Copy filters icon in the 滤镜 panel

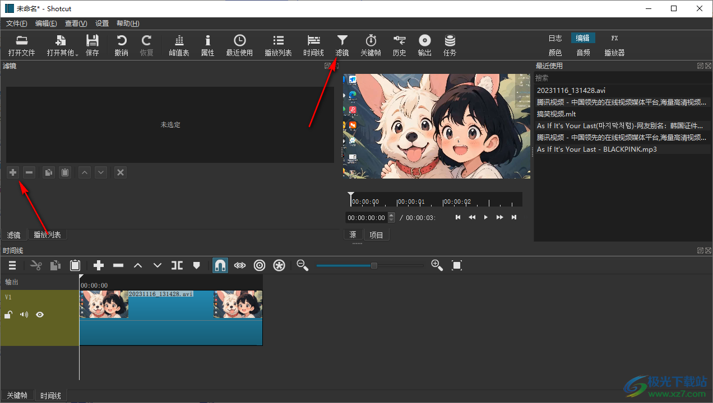pyautogui.click(x=49, y=172)
